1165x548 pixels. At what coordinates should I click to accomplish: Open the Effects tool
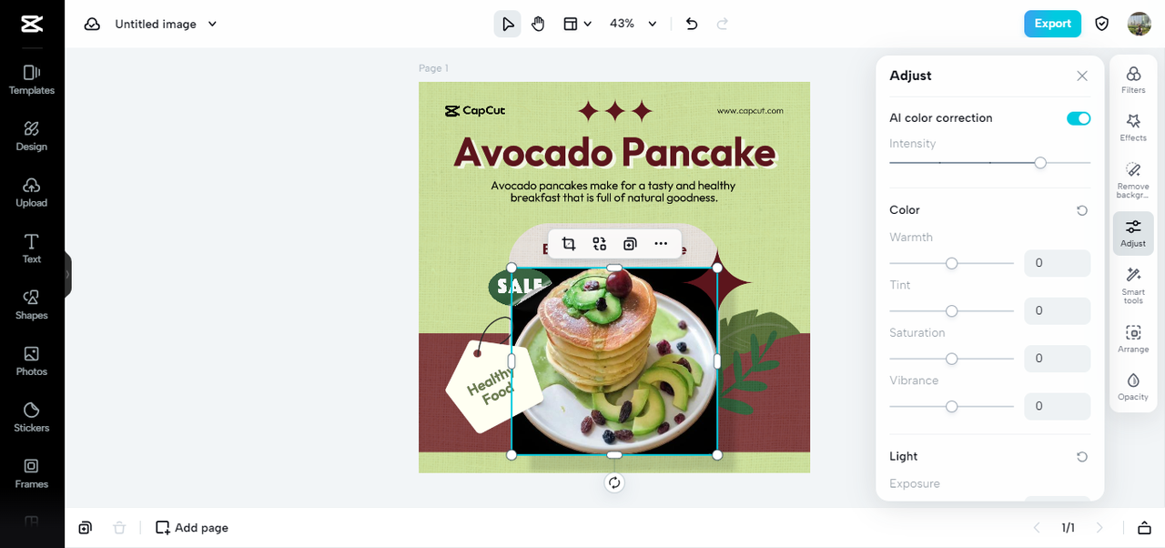pos(1133,127)
